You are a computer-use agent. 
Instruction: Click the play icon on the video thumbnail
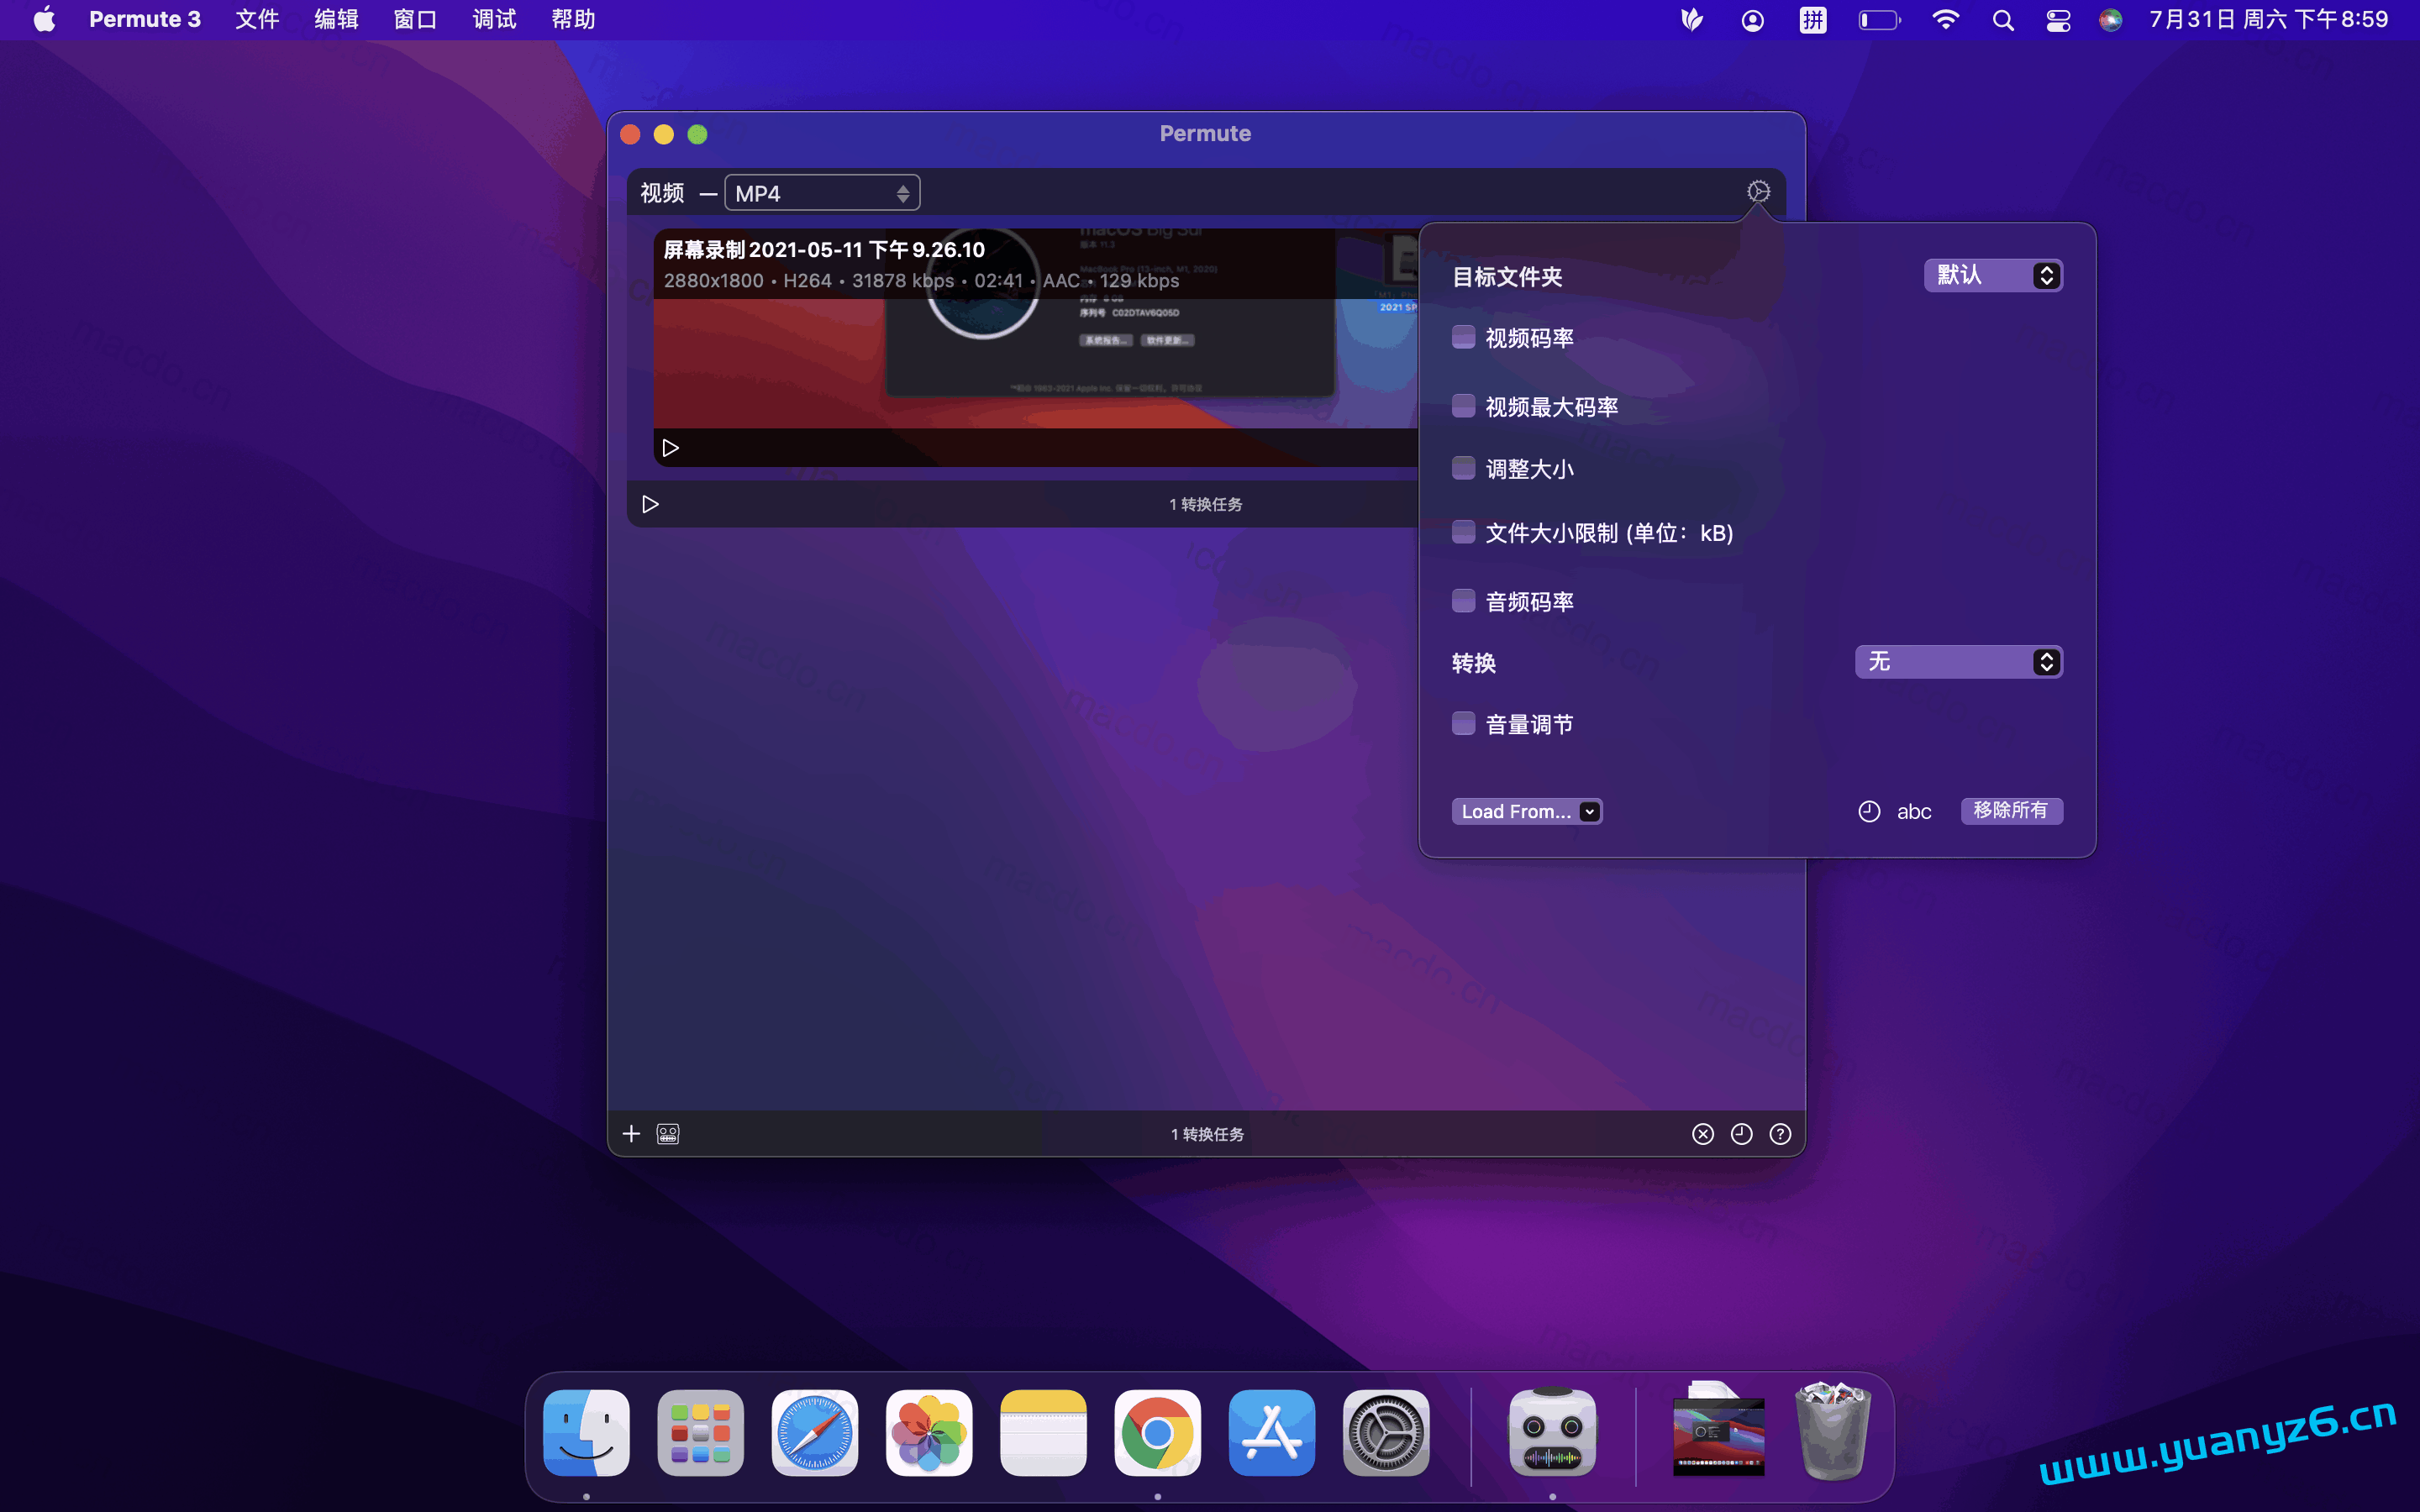[x=671, y=447]
